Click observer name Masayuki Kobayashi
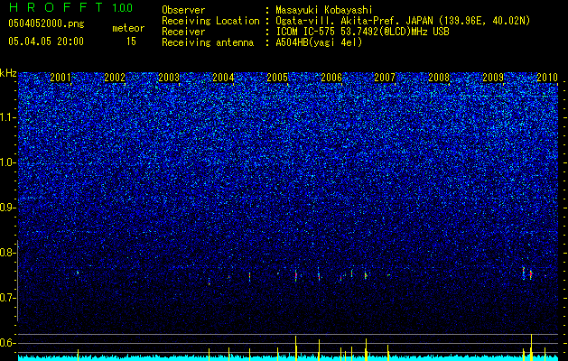 324,10
